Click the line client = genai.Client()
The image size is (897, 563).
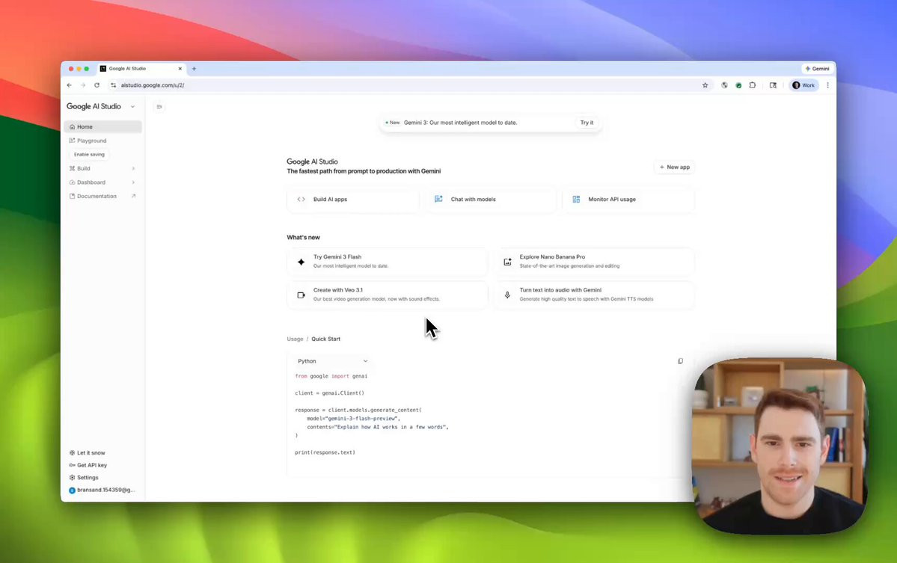(x=329, y=393)
